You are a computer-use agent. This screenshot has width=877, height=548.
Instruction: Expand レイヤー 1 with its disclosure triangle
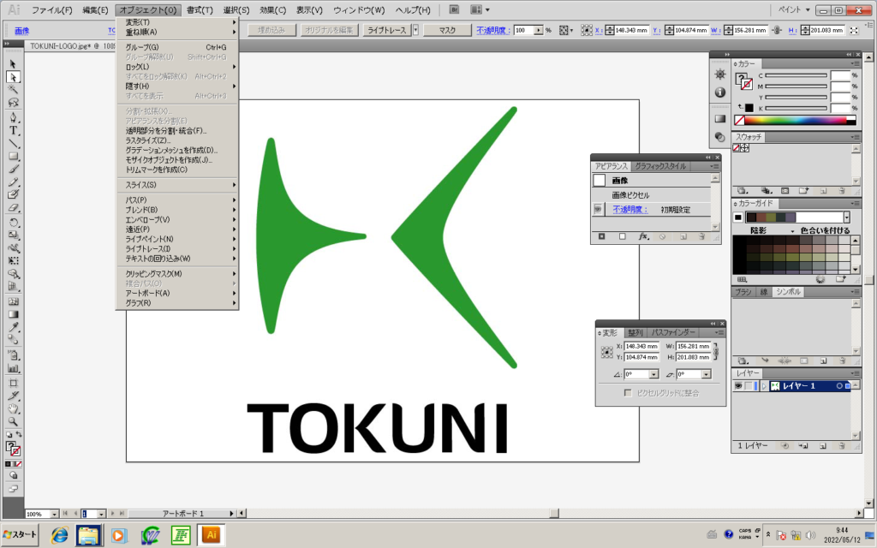pyautogui.click(x=764, y=386)
